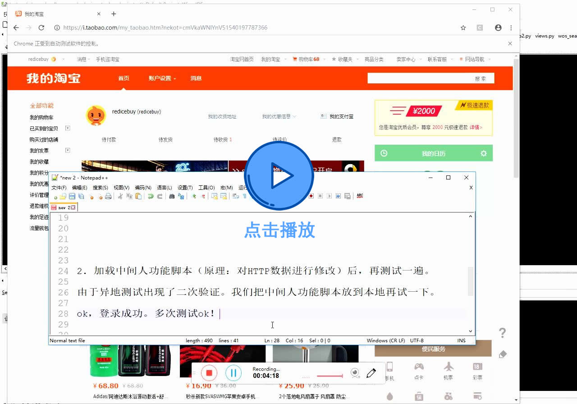Open 文件(F) menu in Notepad++
Image resolution: width=577 pixels, height=404 pixels.
(59, 188)
